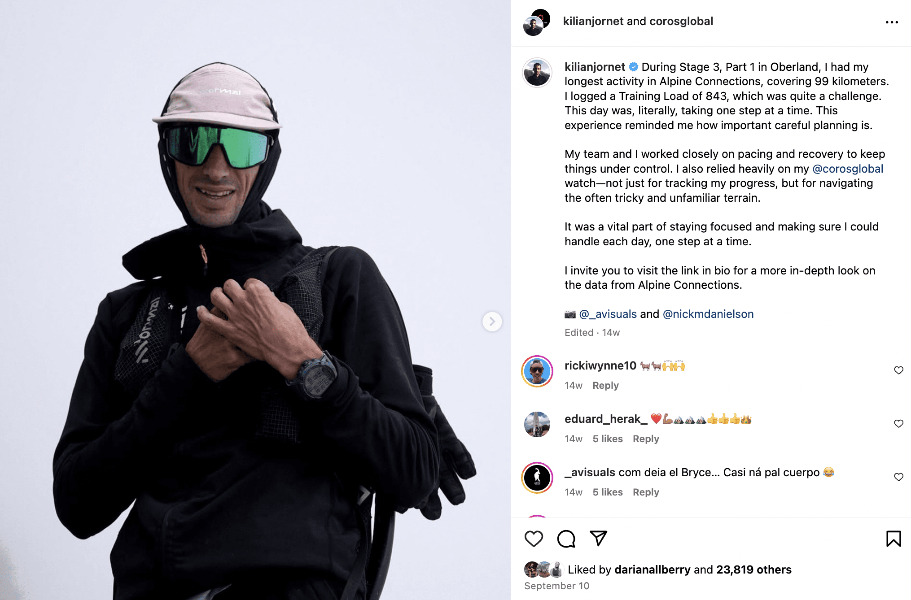911x600 pixels.
Task: Open the @nickmdanielson profile link
Action: [x=708, y=314]
